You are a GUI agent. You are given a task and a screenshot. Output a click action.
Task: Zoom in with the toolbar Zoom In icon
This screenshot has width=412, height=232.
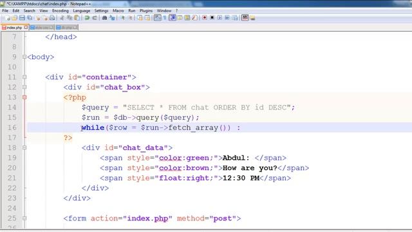tap(122, 18)
